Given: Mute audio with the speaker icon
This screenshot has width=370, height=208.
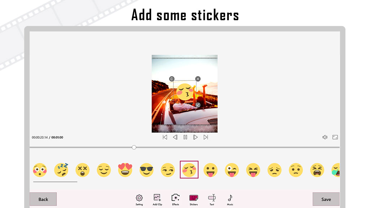Looking at the screenshot, I should click(325, 137).
